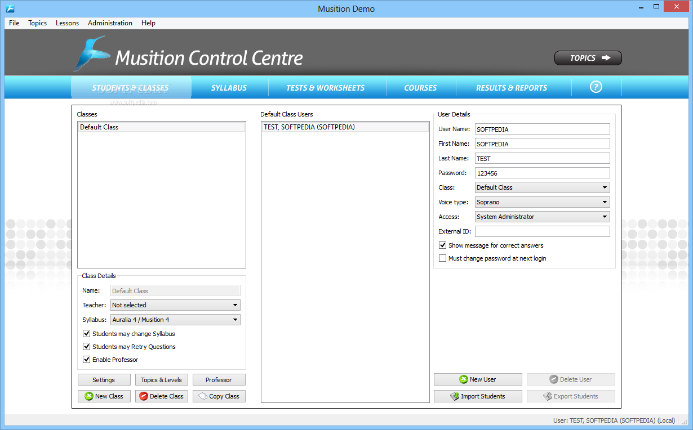Expand the Voice type dropdown

click(x=542, y=202)
